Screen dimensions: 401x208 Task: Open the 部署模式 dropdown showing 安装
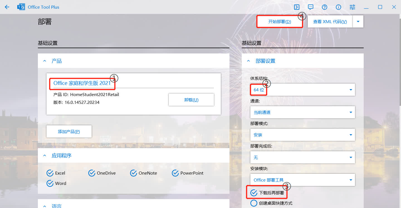pos(302,135)
